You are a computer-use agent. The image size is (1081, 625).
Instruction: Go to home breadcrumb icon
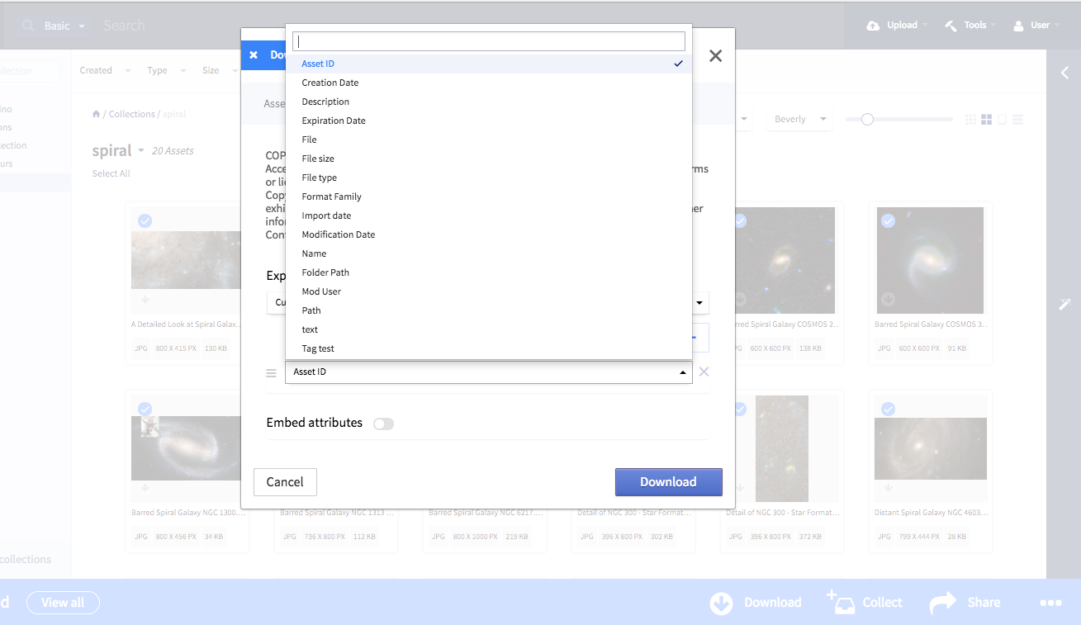(x=97, y=114)
